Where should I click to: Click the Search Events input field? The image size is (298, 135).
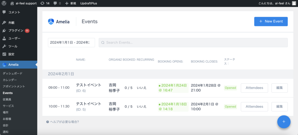pyautogui.click(x=193, y=43)
